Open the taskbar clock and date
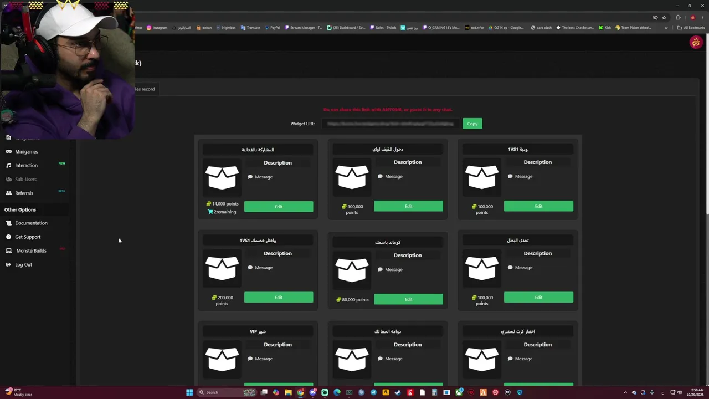709x399 pixels. tap(695, 392)
